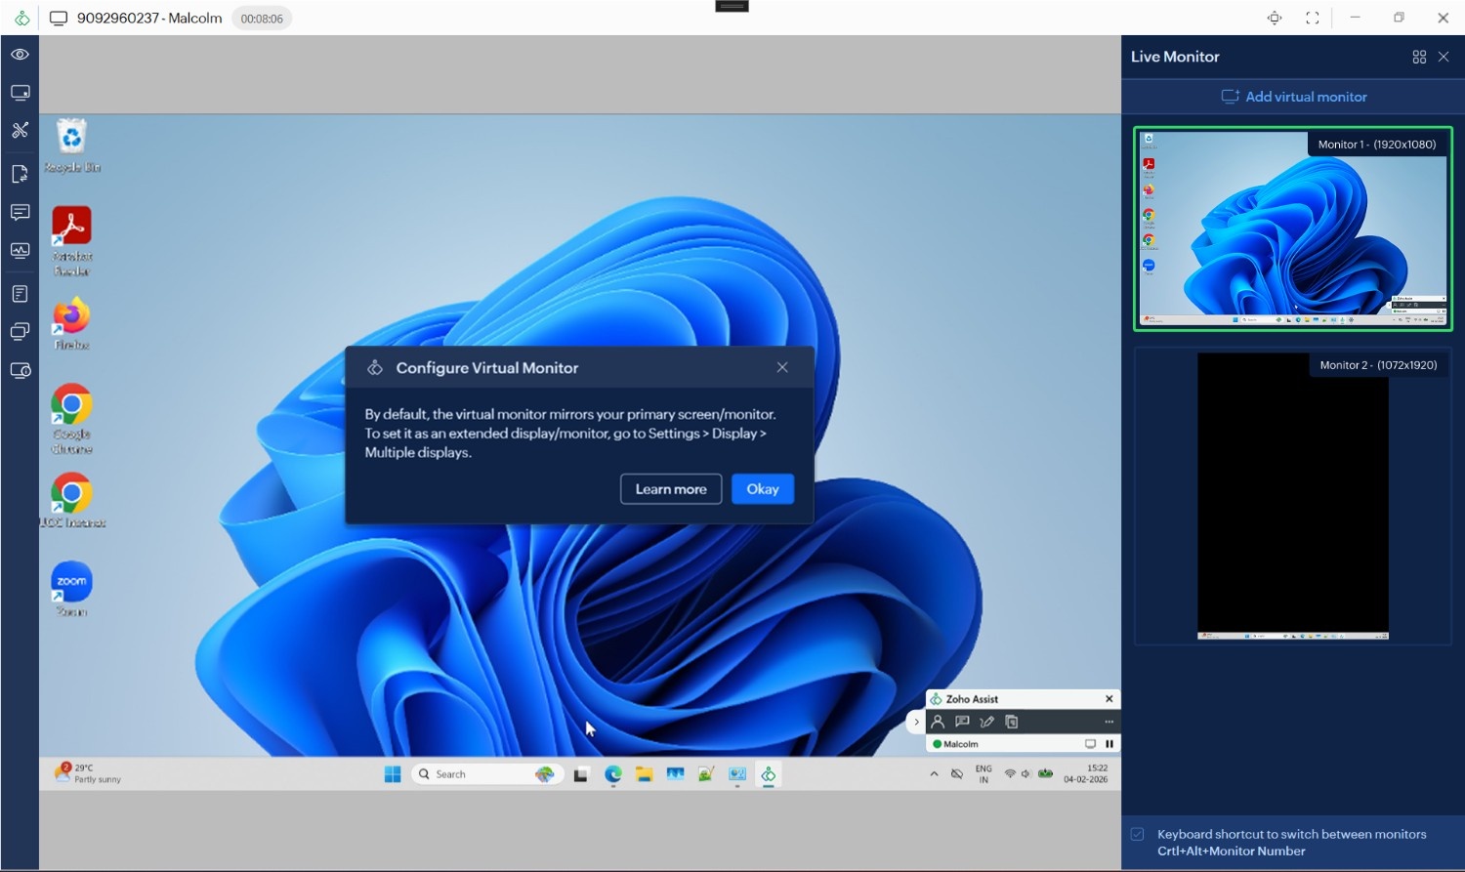
Task: Show hidden system tray icons chevron
Action: click(934, 774)
